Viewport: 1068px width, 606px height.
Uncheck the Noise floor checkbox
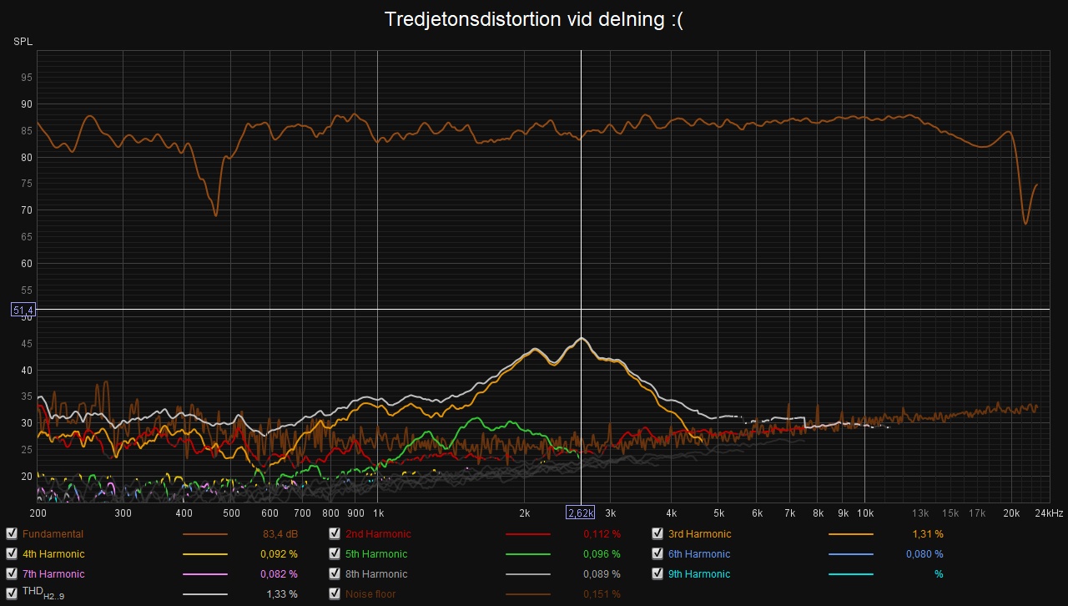click(x=335, y=594)
